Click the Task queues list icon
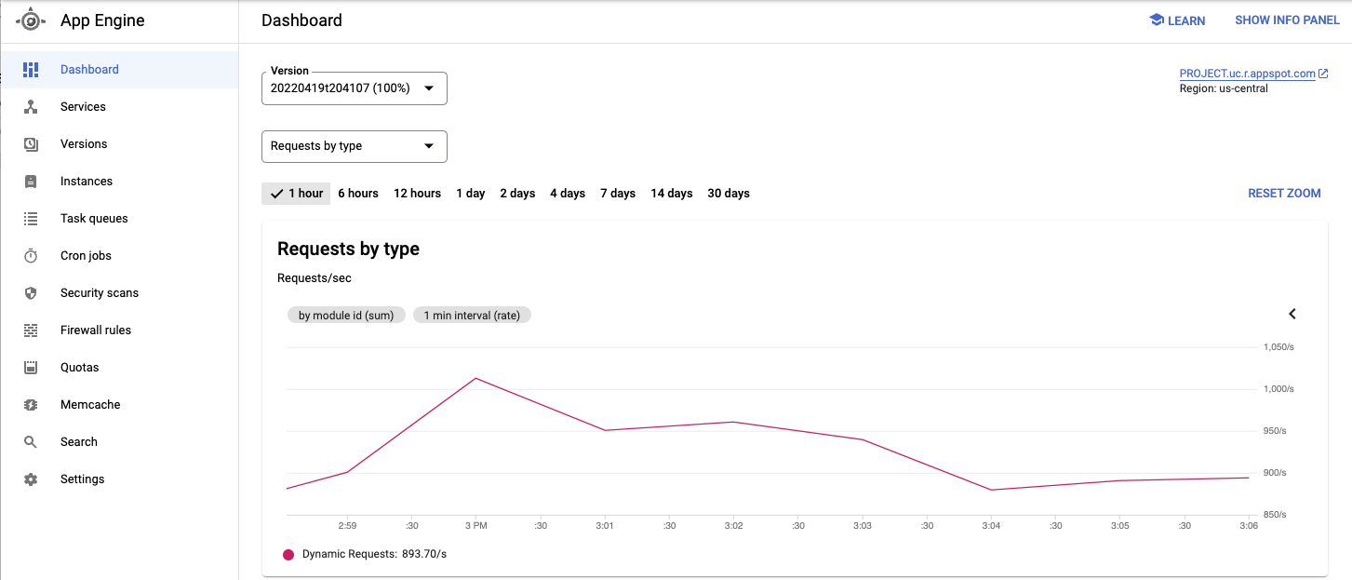The image size is (1352, 580). tap(31, 219)
